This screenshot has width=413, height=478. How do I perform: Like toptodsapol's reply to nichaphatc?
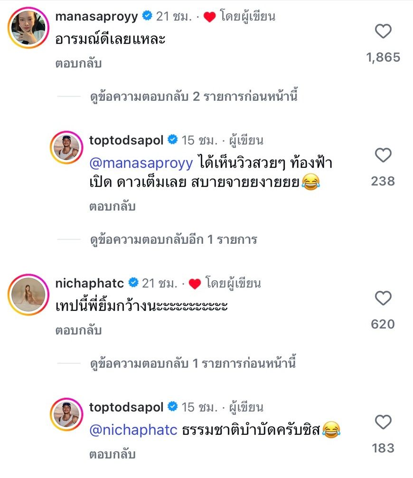[x=383, y=422]
